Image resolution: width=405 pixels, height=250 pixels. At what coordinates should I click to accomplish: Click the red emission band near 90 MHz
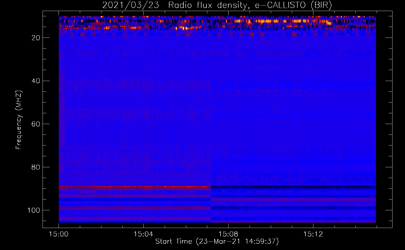coord(135,187)
